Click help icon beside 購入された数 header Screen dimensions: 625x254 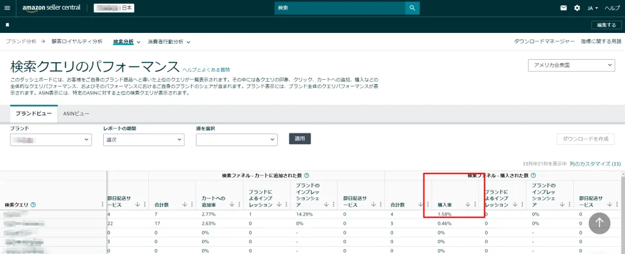533,175
